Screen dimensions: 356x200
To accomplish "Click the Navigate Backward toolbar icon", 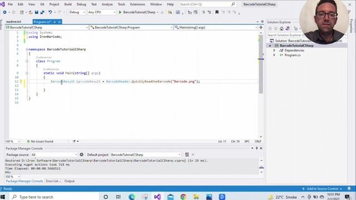I will coord(4,12).
